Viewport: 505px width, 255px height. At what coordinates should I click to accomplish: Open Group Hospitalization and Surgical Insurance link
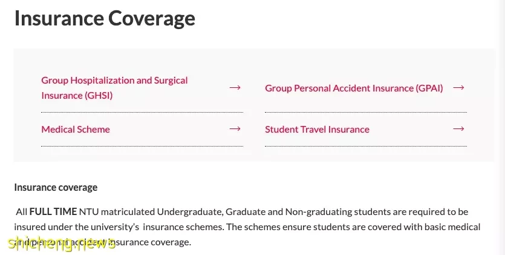click(x=114, y=88)
